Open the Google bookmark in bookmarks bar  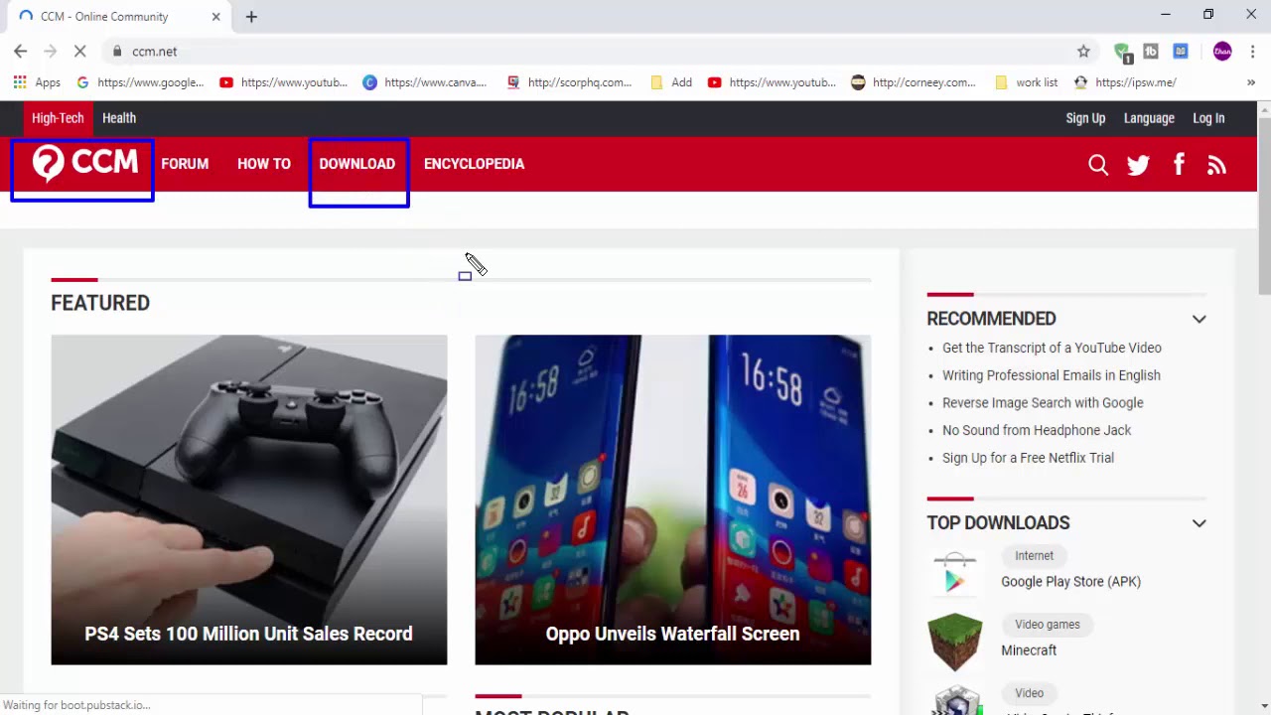pos(140,82)
